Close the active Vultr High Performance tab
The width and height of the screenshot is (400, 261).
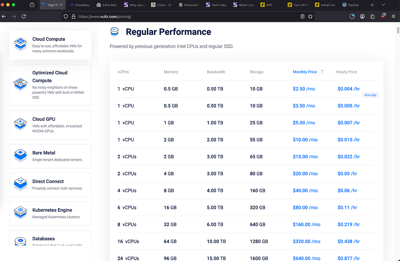point(61,5)
